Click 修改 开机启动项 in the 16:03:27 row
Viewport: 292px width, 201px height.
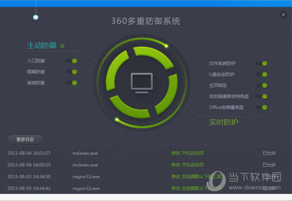click(x=187, y=153)
